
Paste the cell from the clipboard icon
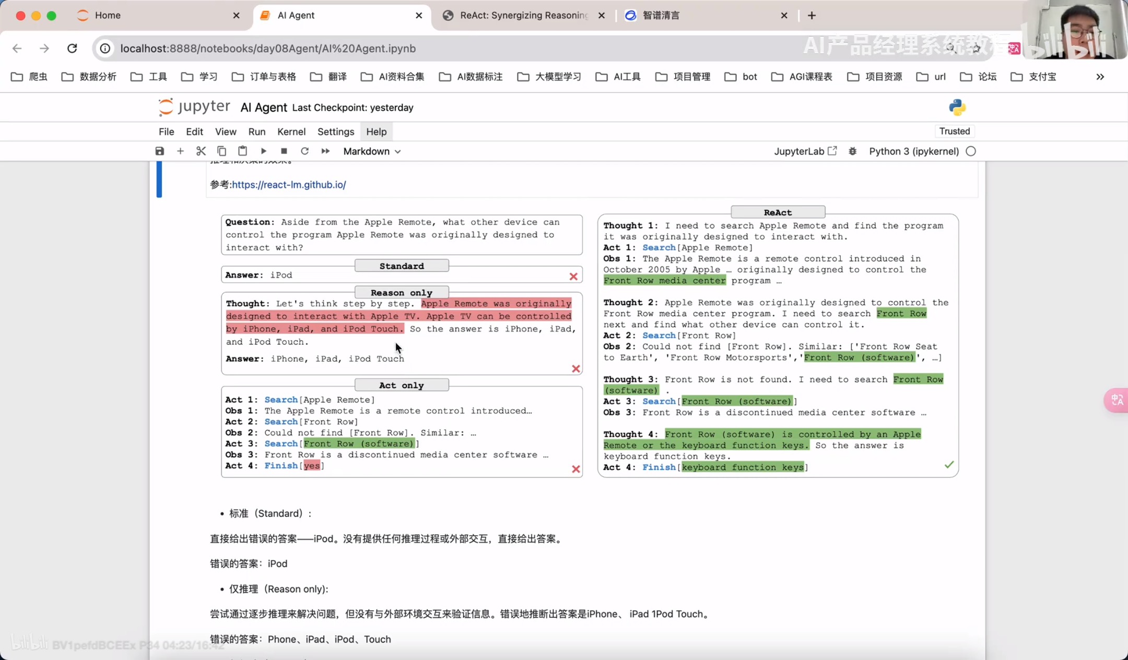coord(242,151)
